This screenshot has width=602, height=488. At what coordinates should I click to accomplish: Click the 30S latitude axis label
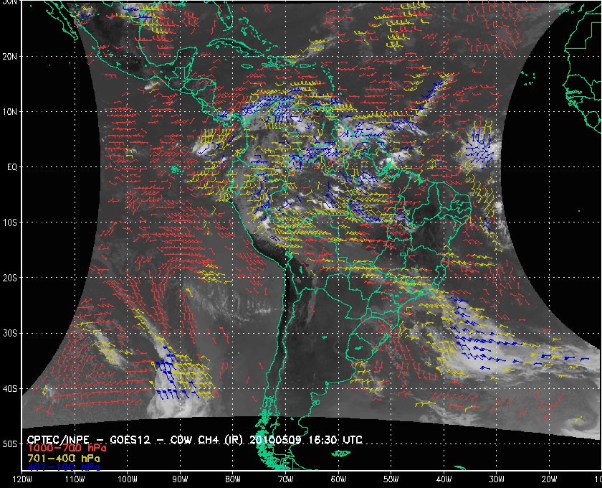tap(10, 334)
